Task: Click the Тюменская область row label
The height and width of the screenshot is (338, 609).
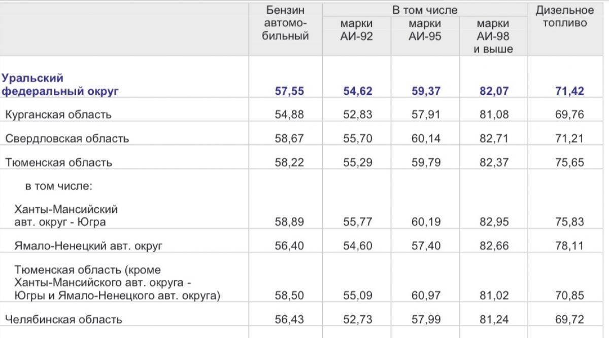Action: coord(58,163)
